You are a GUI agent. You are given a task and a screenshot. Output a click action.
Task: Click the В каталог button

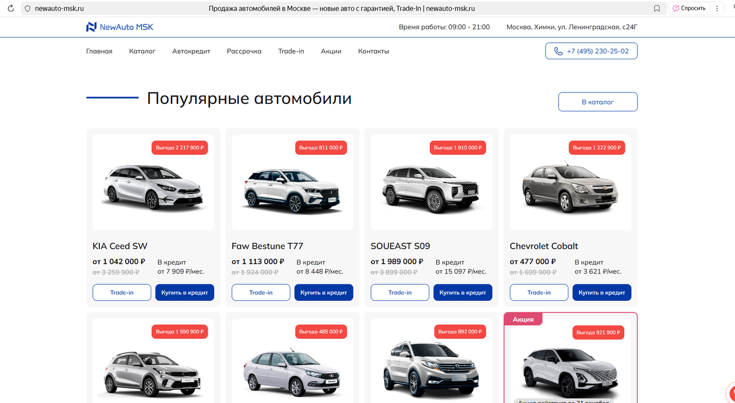pyautogui.click(x=598, y=102)
